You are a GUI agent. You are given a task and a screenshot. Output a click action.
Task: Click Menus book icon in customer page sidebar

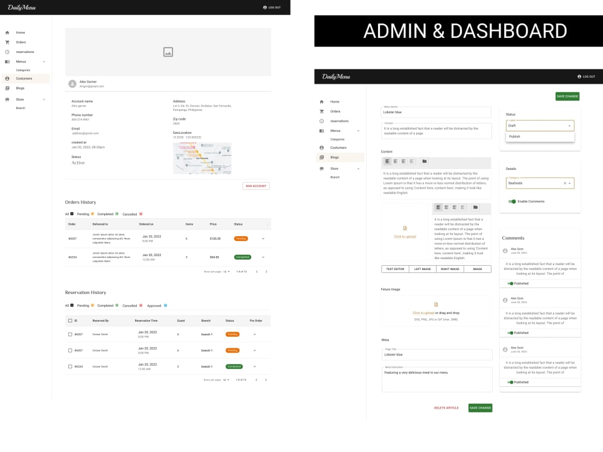point(7,61)
